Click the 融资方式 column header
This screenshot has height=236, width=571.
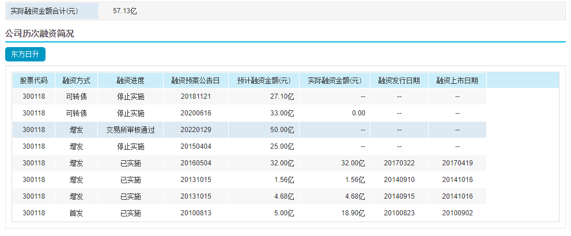[x=77, y=80]
